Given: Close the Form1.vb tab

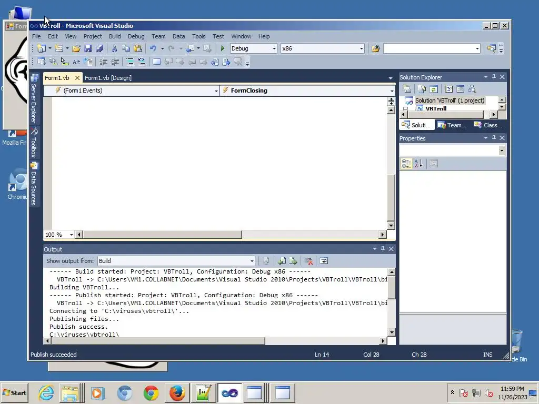Looking at the screenshot, I should pyautogui.click(x=77, y=78).
